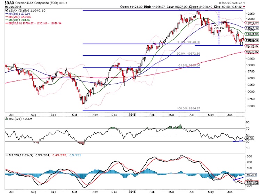Click the small chart icon before RSI(14)

tap(7, 119)
